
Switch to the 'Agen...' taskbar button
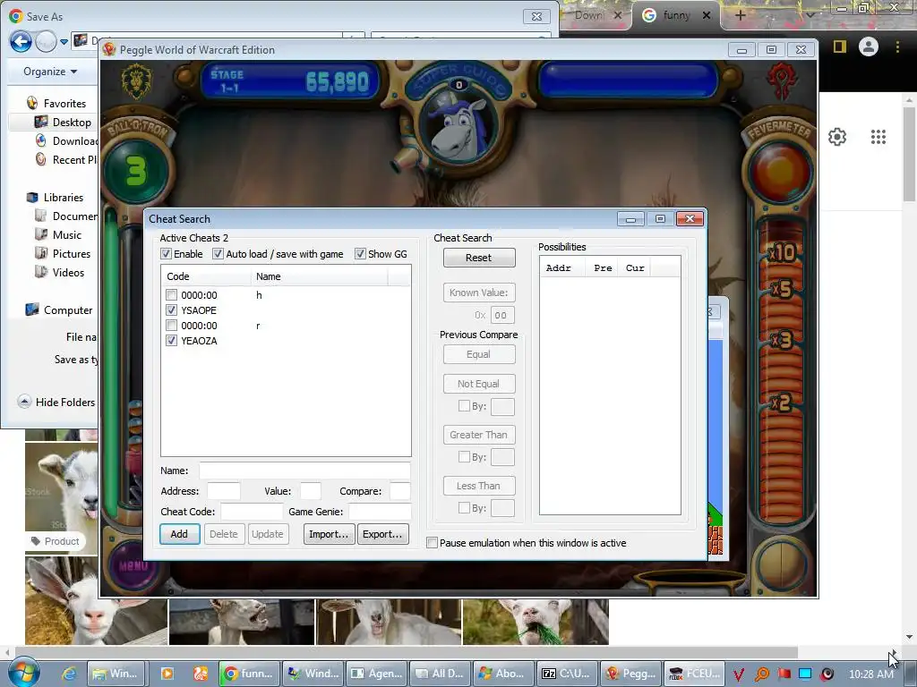pyautogui.click(x=377, y=674)
